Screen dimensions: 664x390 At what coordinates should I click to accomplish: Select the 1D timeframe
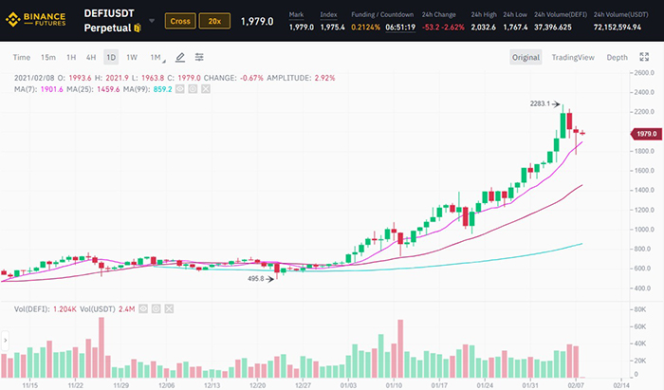click(x=111, y=57)
